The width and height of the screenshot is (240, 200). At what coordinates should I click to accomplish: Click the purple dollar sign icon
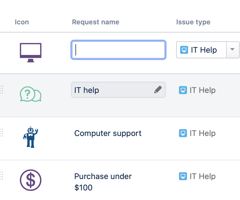click(31, 180)
